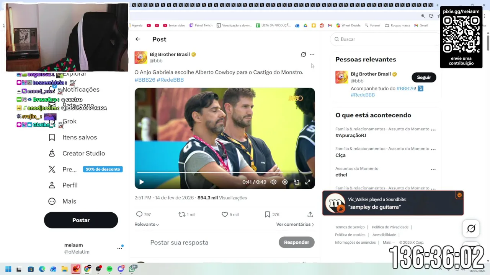Open Google Chrome from the taskbar
490x275 pixels.
87,269
